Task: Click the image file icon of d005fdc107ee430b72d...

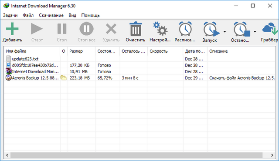Action: point(8,65)
